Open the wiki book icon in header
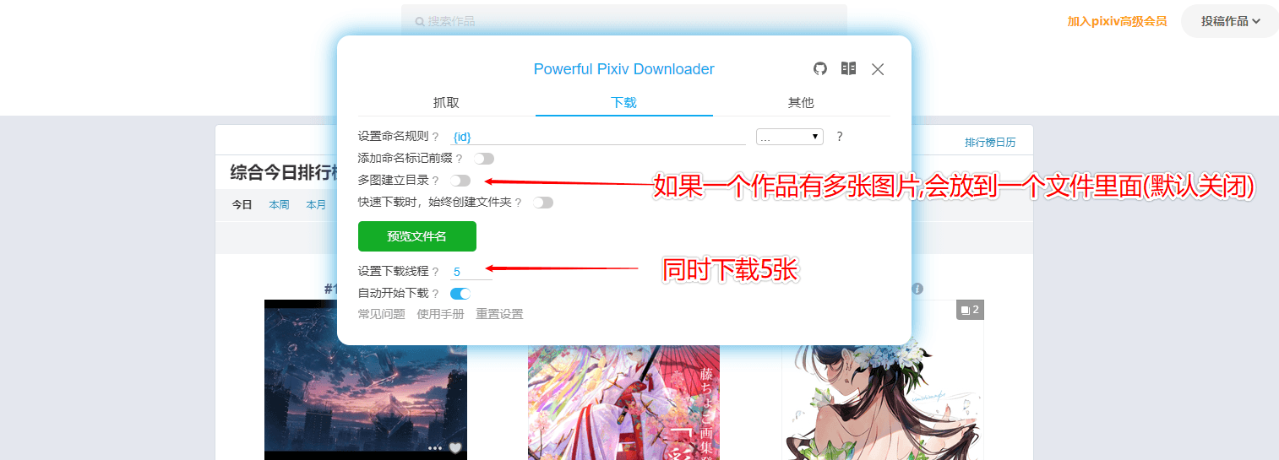 849,68
